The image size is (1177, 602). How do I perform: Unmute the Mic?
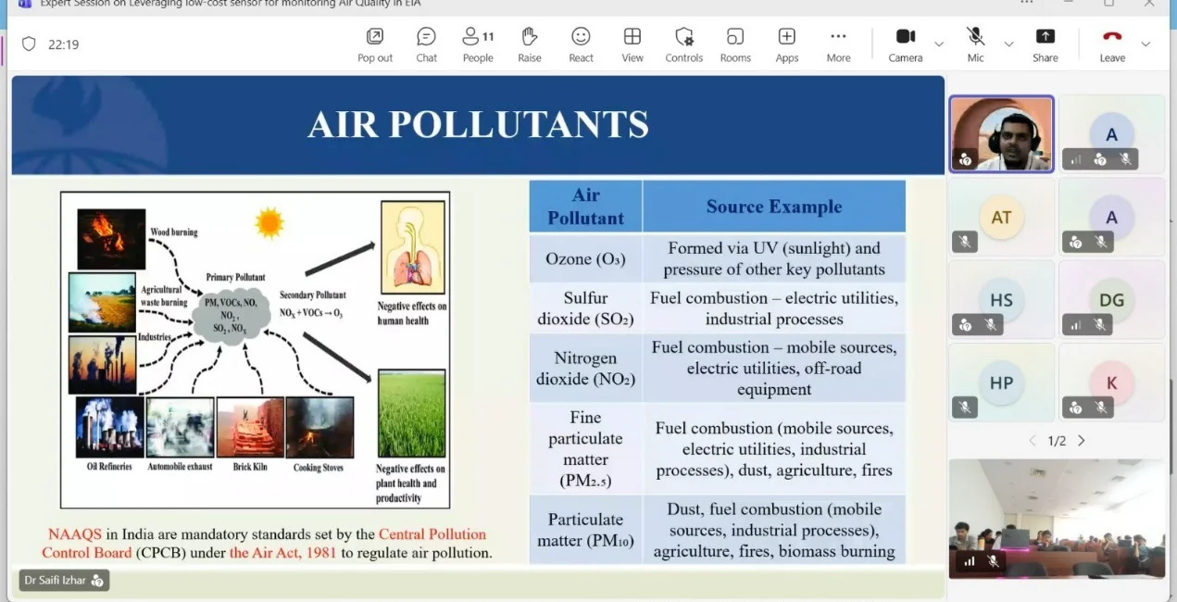click(x=975, y=44)
